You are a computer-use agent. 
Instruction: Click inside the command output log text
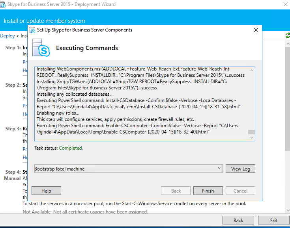click(138, 102)
